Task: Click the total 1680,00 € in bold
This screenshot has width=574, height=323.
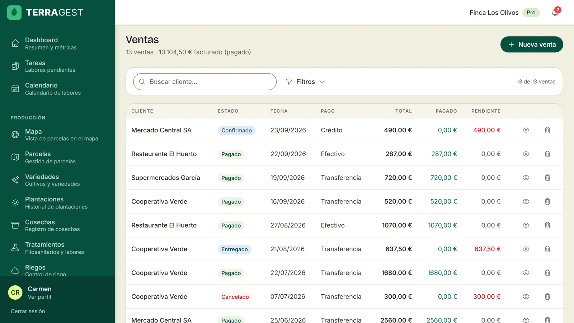Action: [396, 273]
